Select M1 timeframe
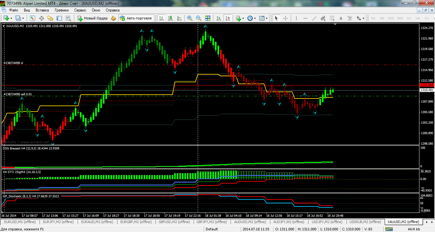Screen dimensions: 435x232 click(373, 18)
